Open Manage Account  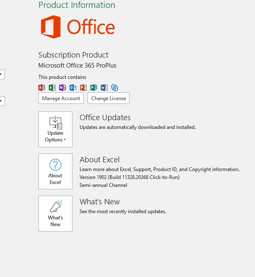(61, 98)
